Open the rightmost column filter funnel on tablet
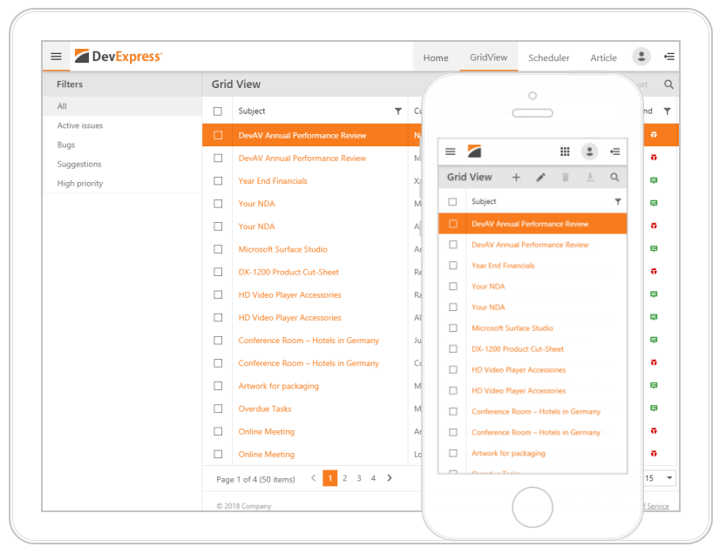Screen dimensions: 726x547 point(668,111)
